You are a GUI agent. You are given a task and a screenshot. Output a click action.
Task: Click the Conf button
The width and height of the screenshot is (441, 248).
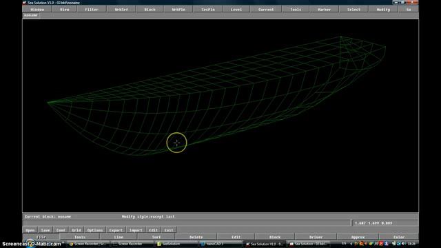pyautogui.click(x=61, y=230)
